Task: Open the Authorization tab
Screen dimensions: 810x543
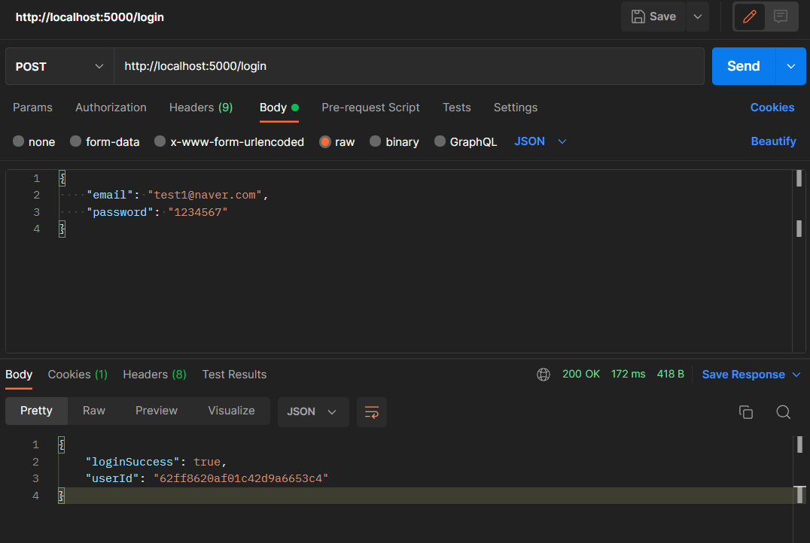Action: (x=111, y=108)
